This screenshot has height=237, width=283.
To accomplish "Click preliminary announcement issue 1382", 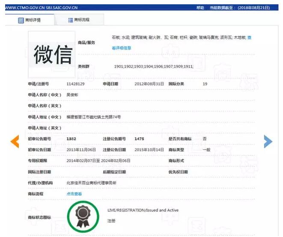I will coord(71,139).
